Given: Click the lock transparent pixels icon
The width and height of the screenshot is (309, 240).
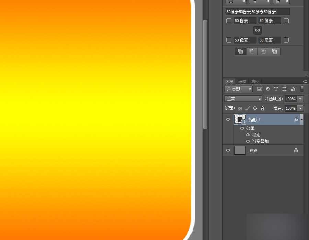Looking at the screenshot, I should (240, 108).
